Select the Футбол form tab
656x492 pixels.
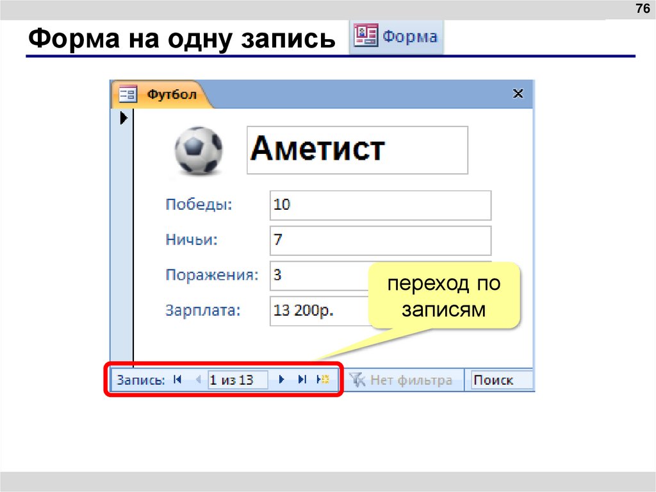(171, 94)
